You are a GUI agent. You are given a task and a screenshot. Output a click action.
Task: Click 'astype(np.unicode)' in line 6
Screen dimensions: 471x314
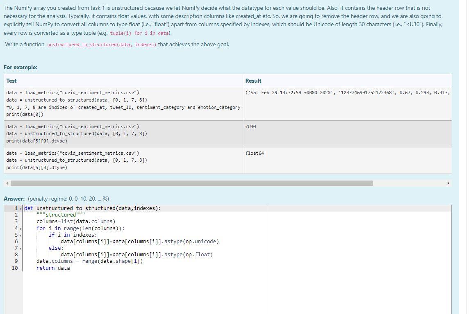click(x=191, y=242)
